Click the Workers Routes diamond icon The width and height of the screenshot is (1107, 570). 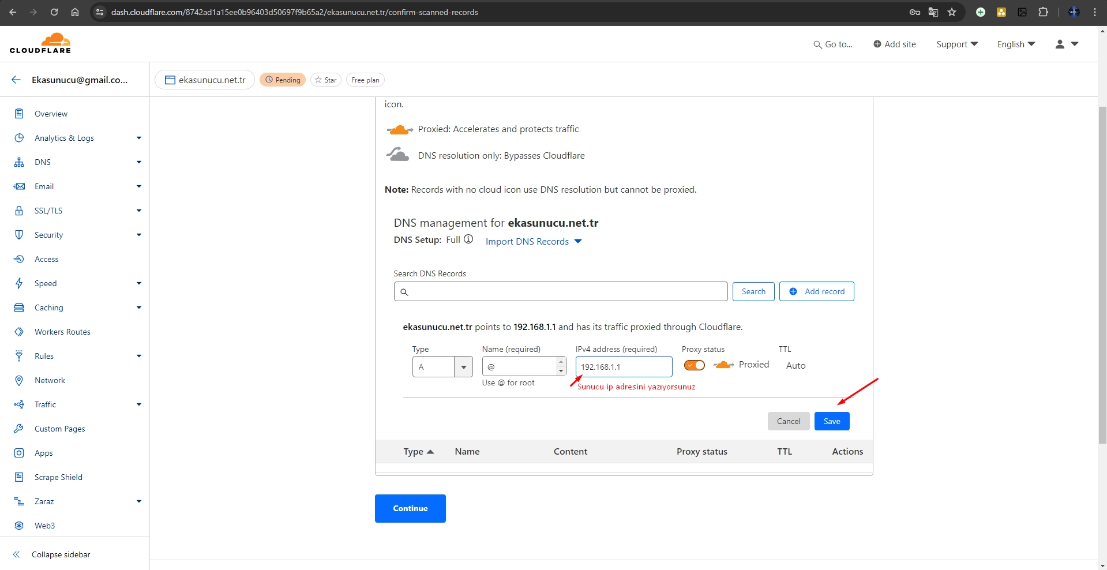coord(19,332)
